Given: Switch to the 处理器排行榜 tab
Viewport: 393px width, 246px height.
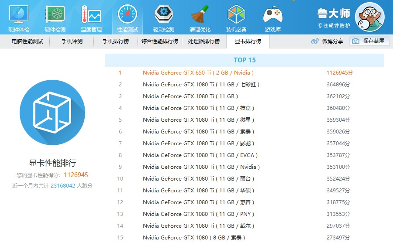Looking at the screenshot, I should tap(204, 41).
